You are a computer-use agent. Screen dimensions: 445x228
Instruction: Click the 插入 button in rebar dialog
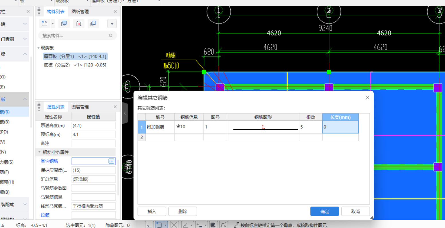pos(152,211)
